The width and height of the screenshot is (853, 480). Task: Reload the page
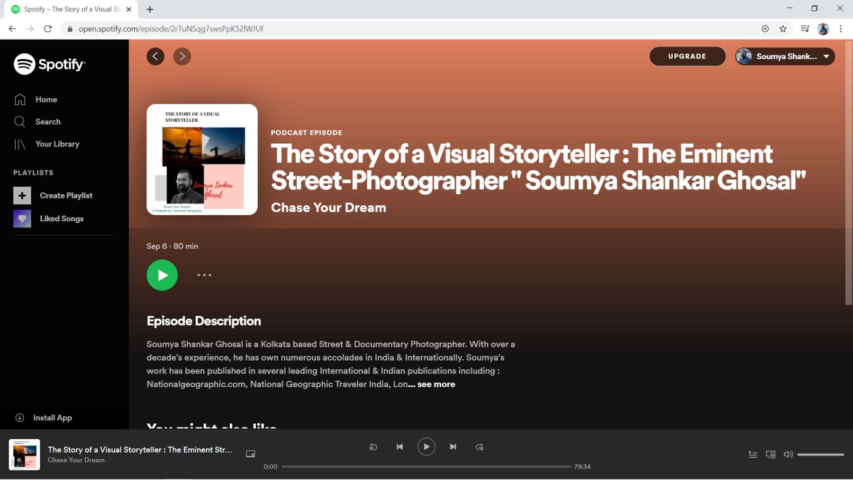point(48,29)
